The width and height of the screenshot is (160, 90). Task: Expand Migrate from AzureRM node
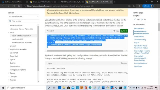[x=9, y=49]
